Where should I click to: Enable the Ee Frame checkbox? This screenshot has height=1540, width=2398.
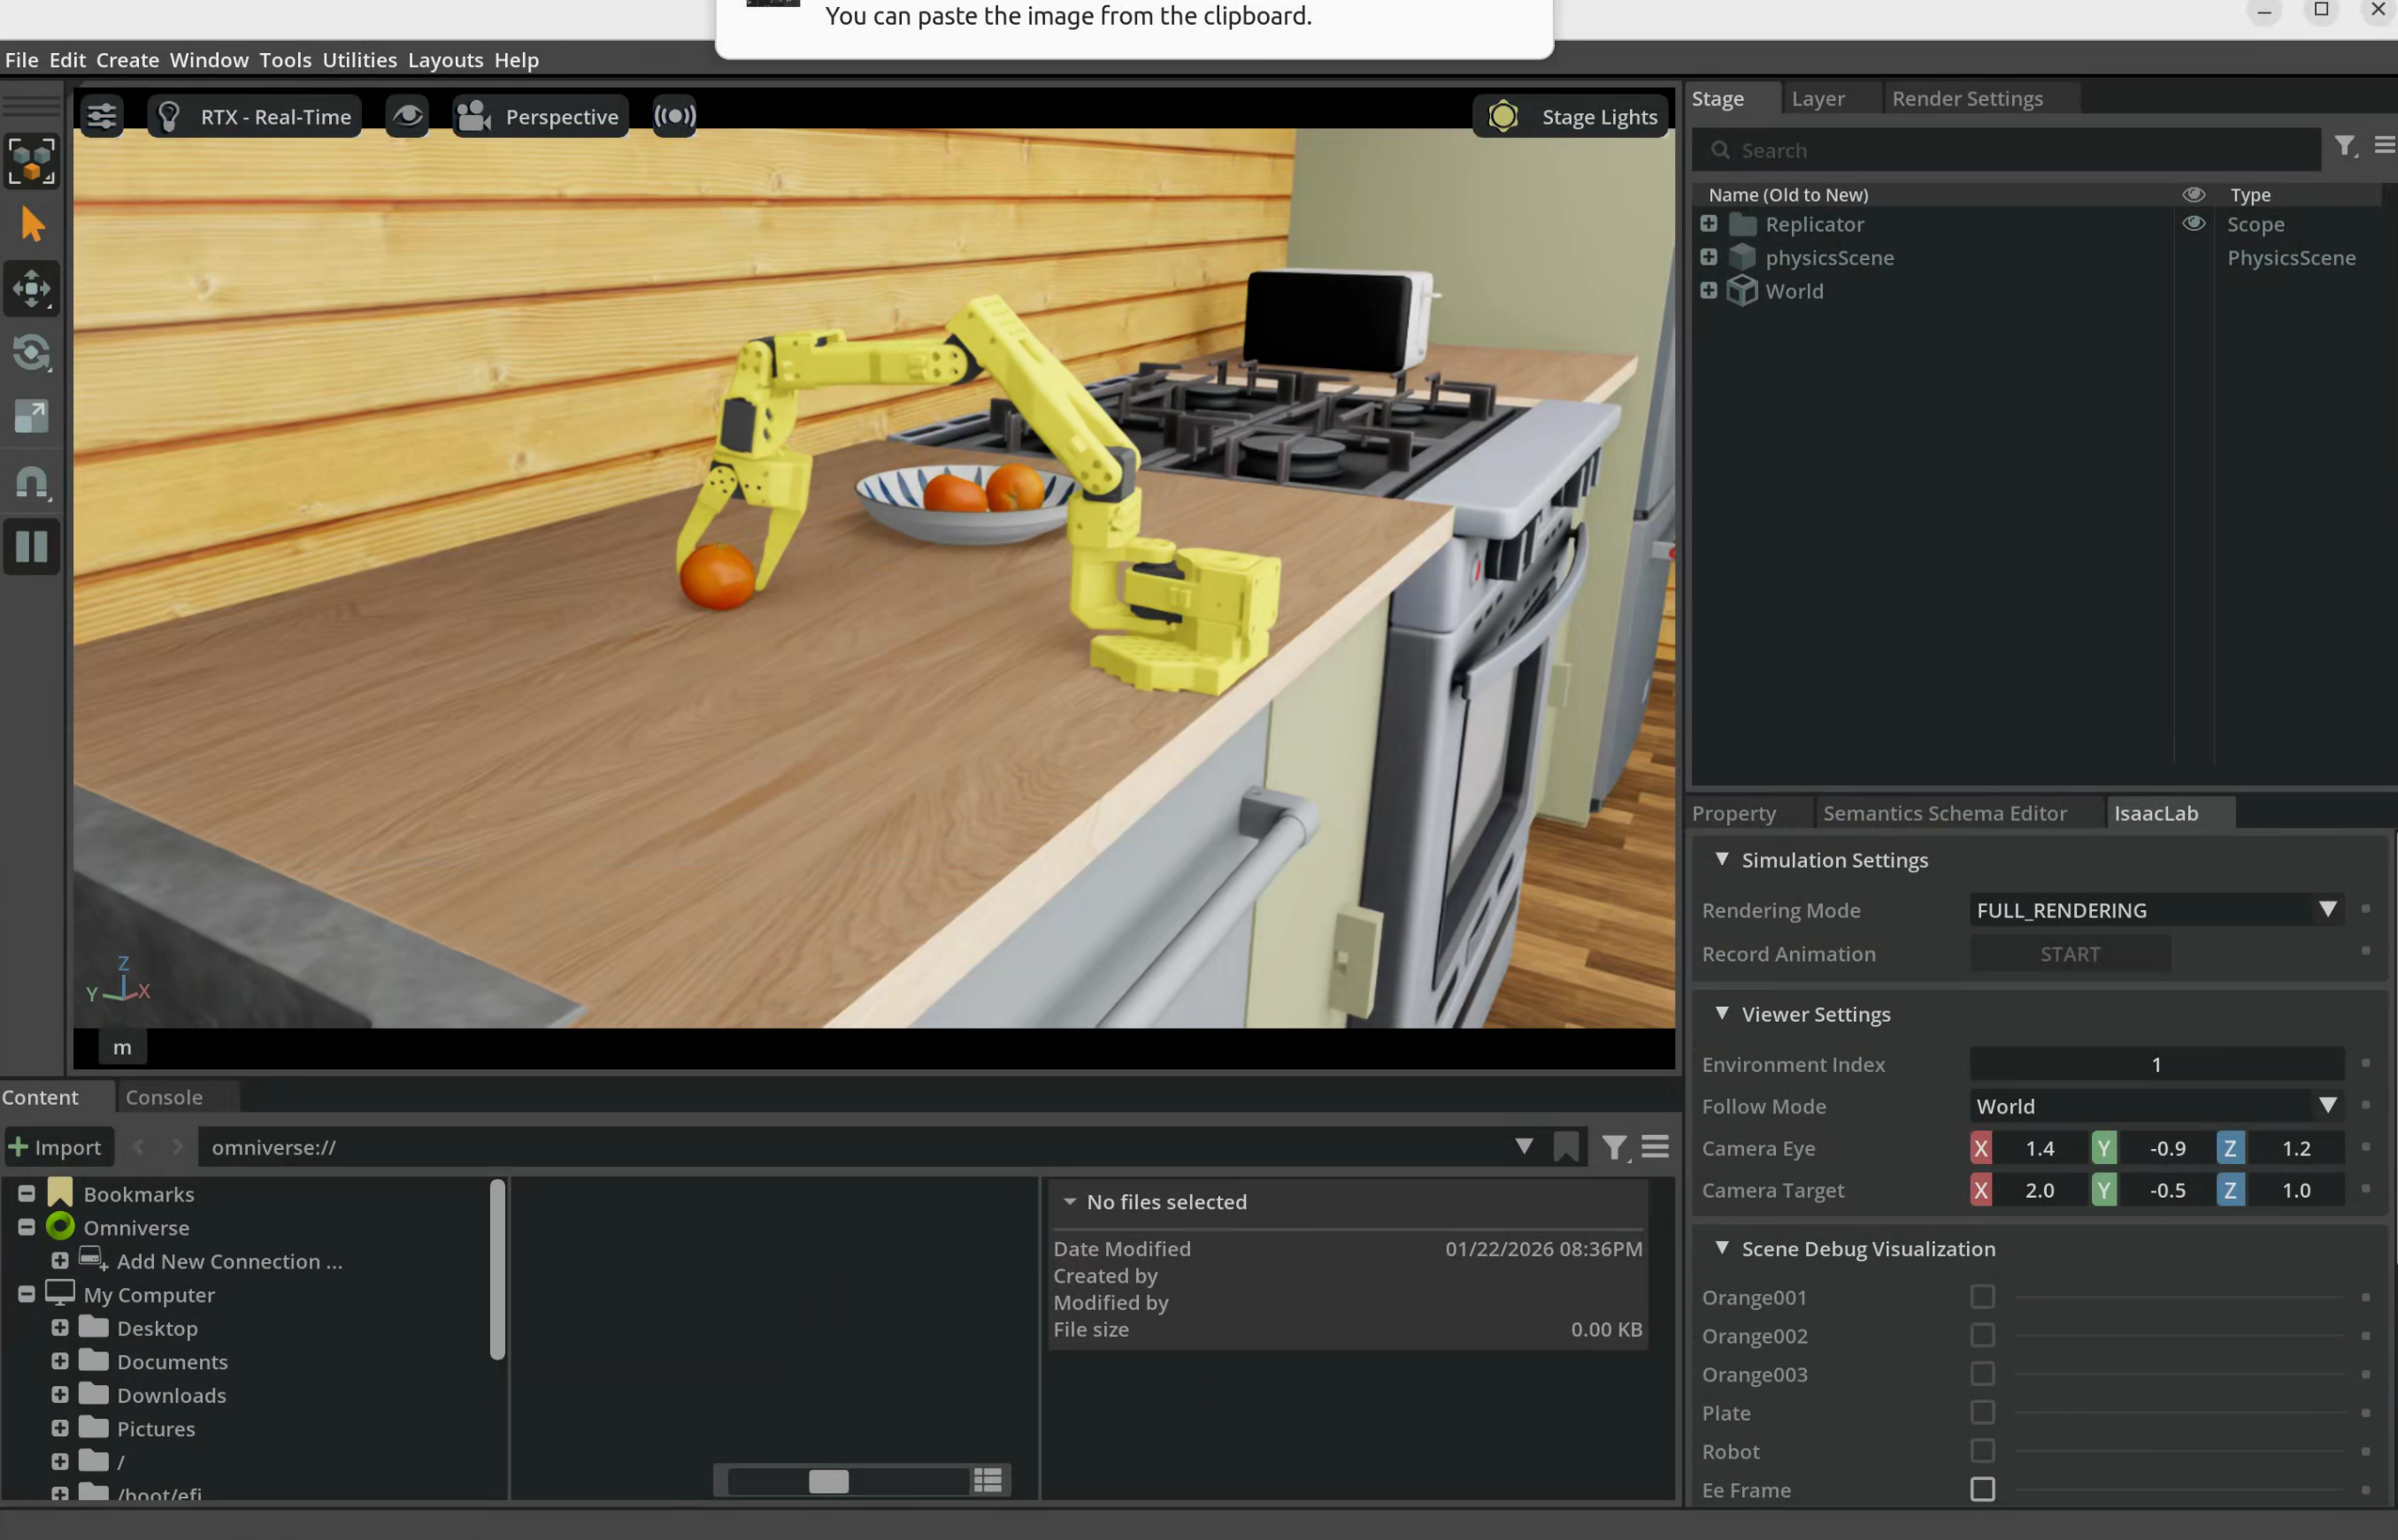(x=1982, y=1489)
